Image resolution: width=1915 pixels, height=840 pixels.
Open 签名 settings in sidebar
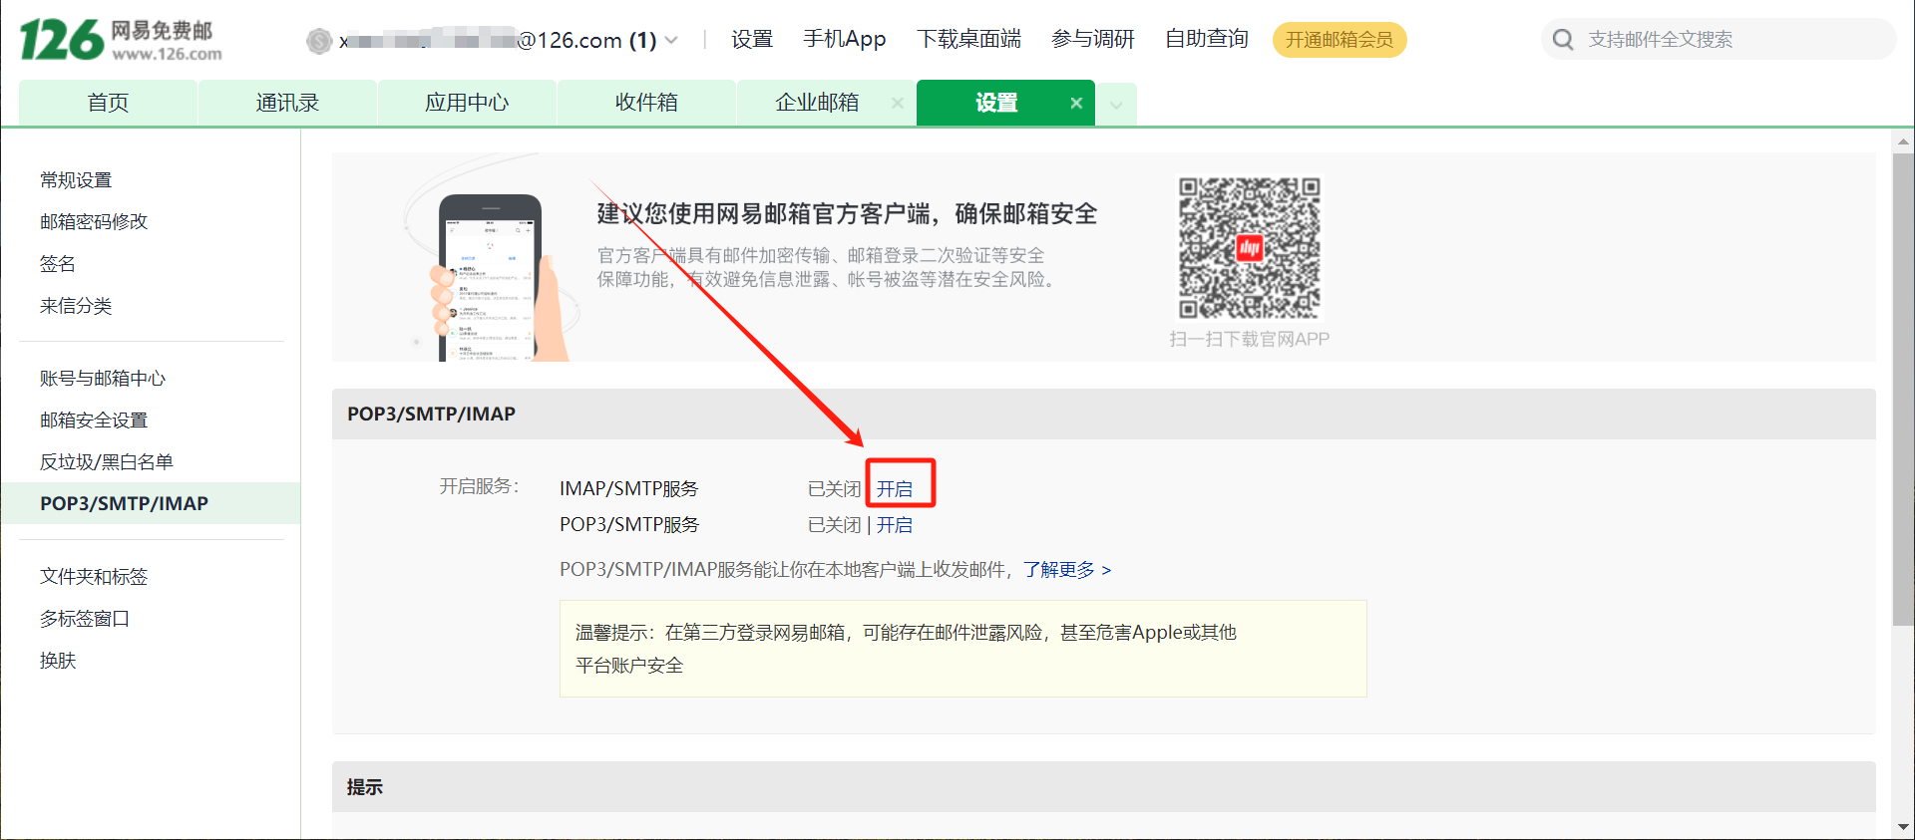click(58, 264)
